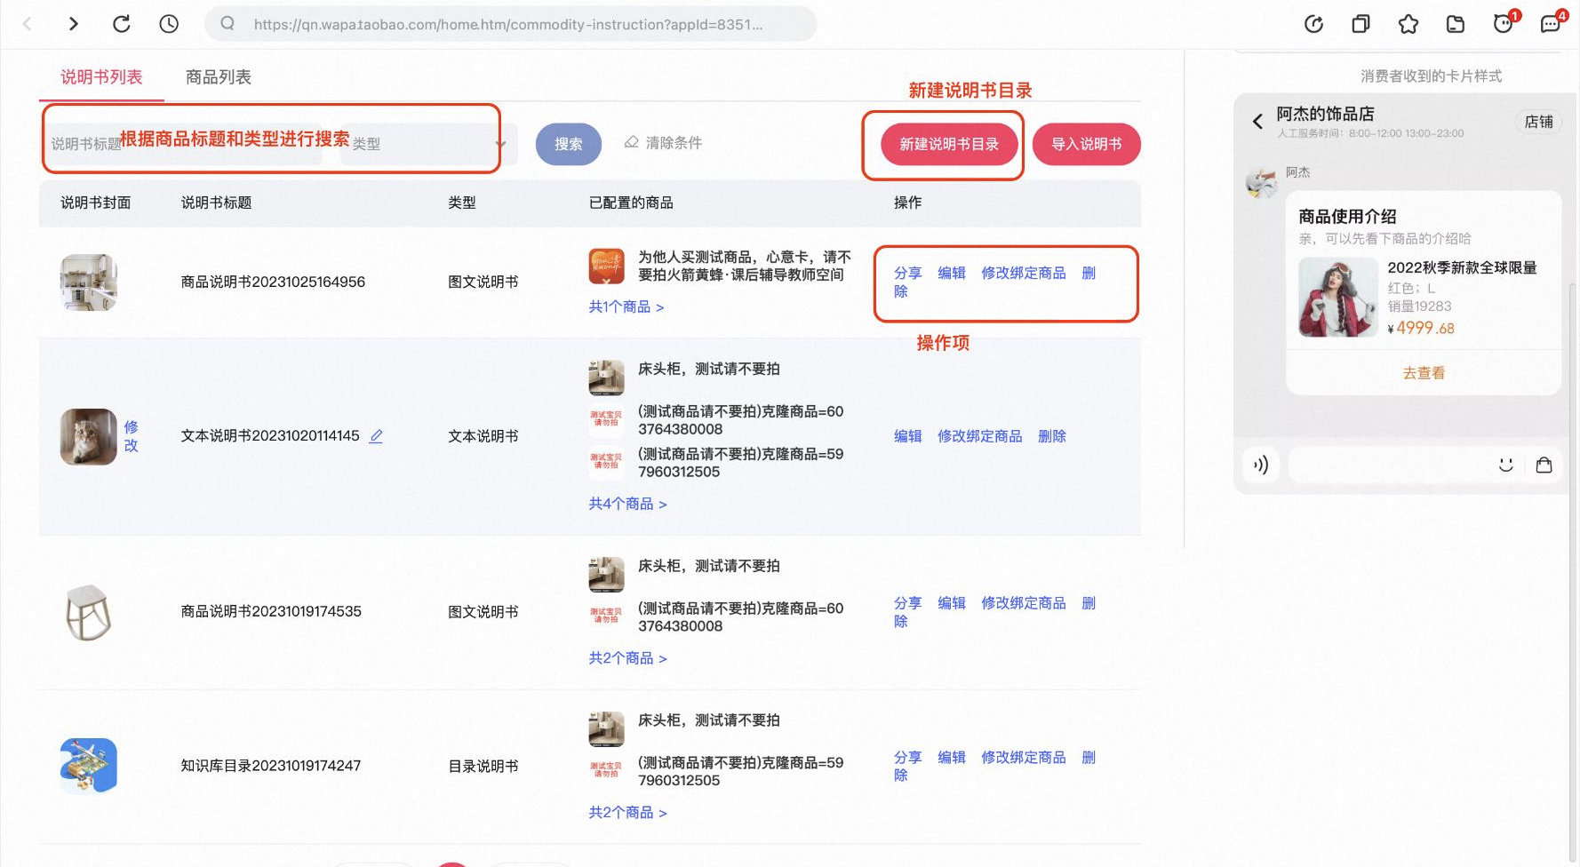This screenshot has width=1580, height=867.
Task: Click 导入说明书 button
Action: point(1087,144)
